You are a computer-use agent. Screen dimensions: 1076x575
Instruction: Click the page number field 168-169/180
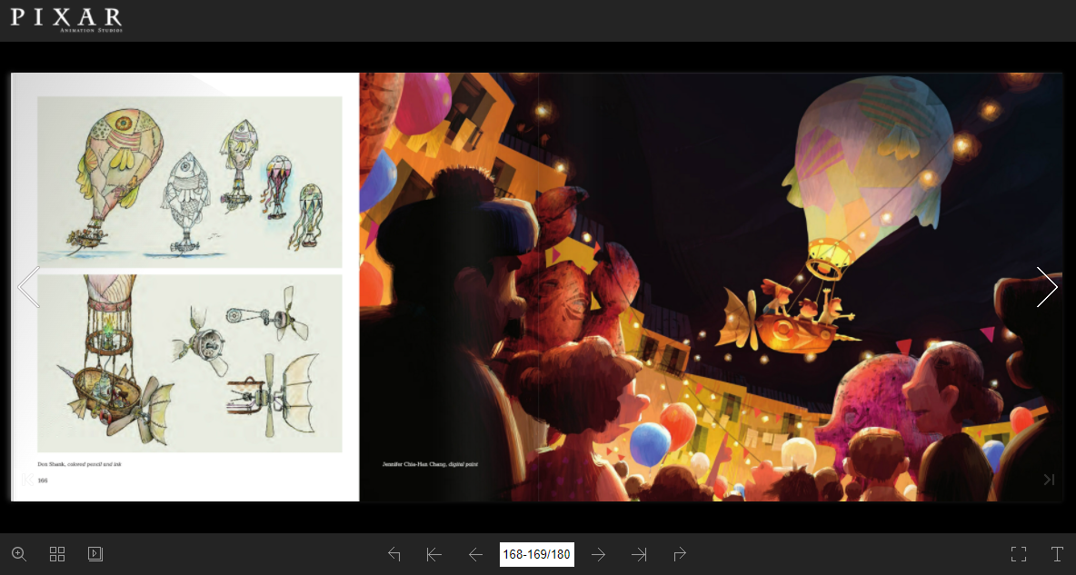coord(536,554)
